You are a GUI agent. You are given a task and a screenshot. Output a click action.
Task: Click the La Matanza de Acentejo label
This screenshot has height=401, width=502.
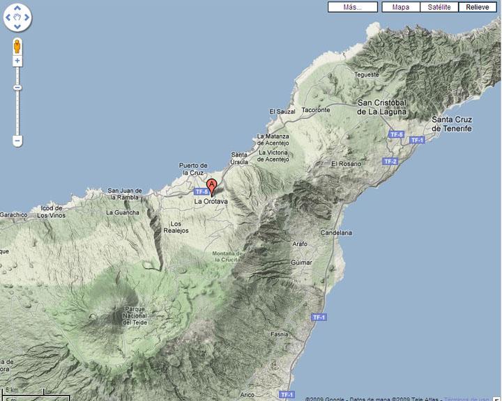pyautogui.click(x=273, y=140)
